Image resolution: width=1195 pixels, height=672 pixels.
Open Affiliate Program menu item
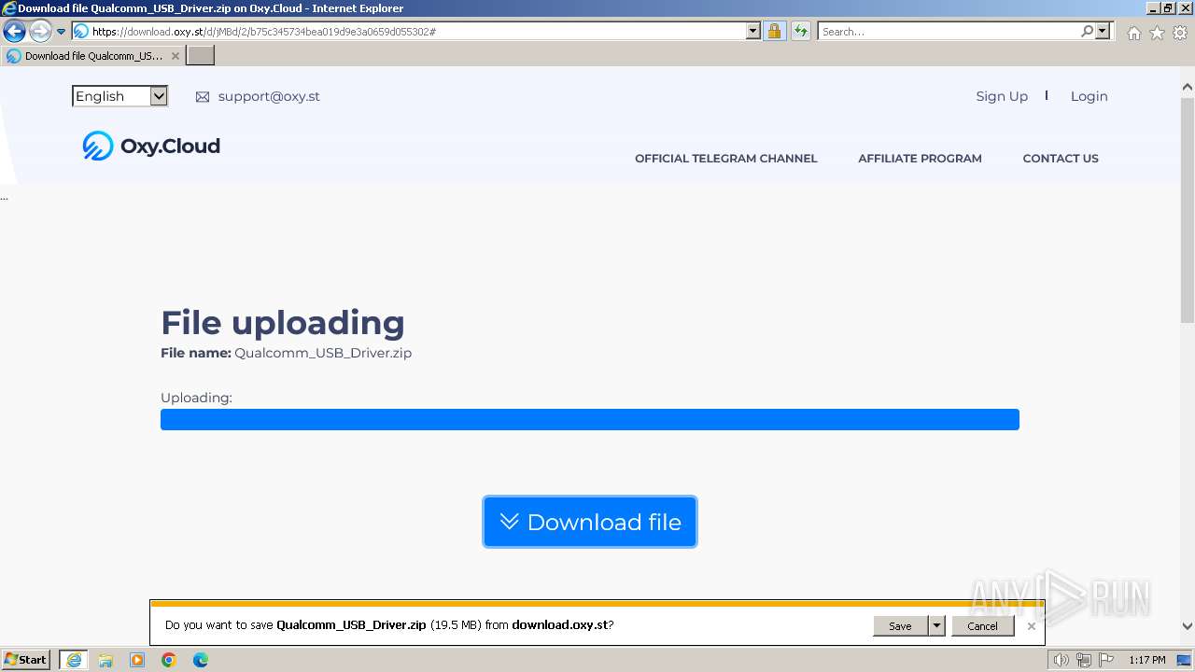920,159
